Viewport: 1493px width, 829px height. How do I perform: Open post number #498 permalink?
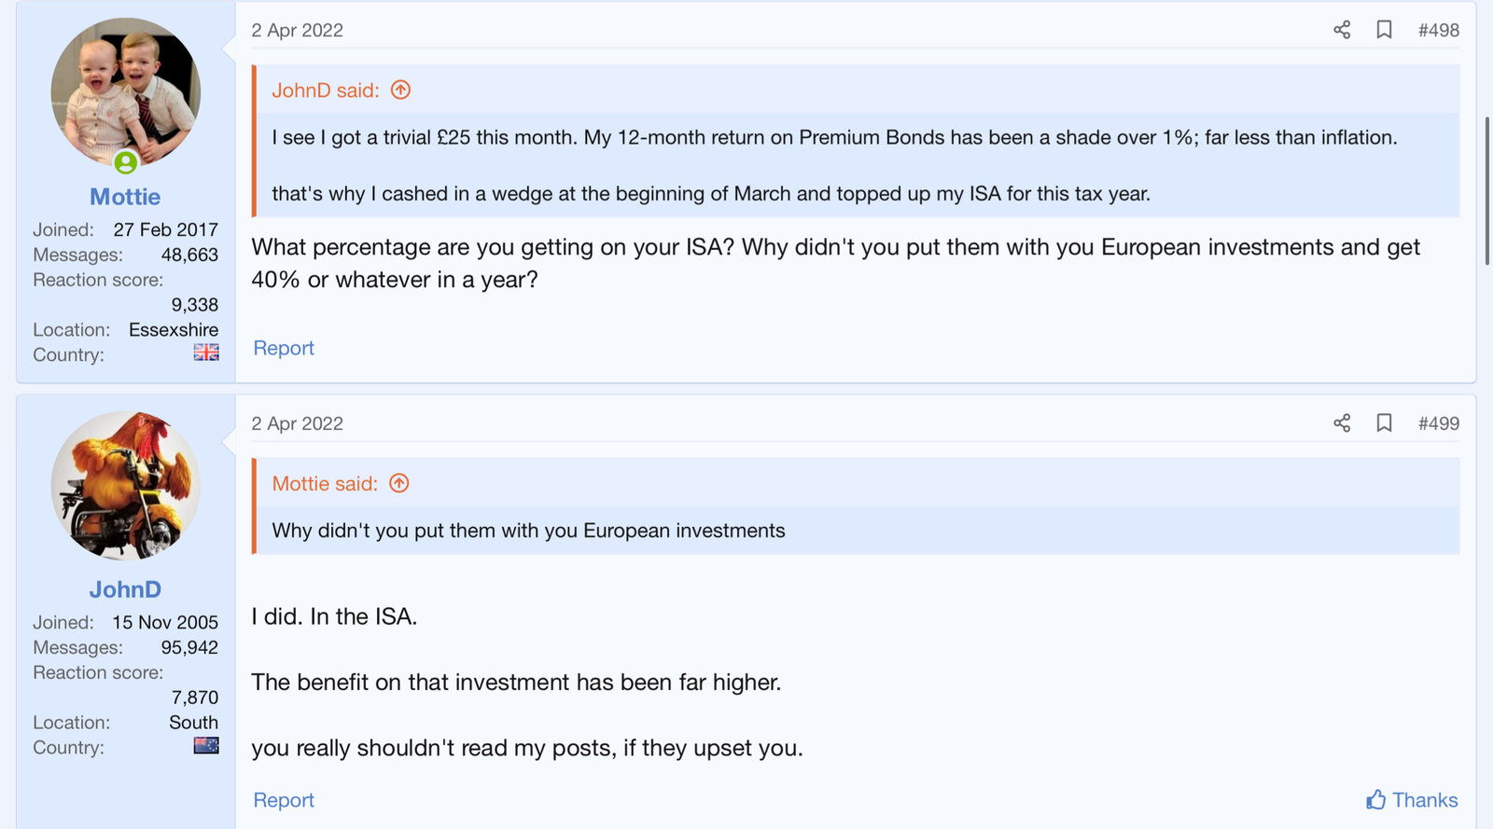[x=1438, y=30]
